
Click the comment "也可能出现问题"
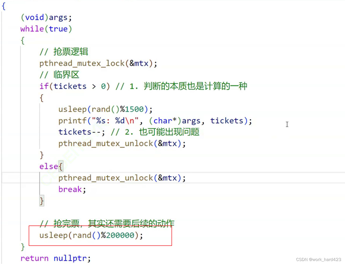[169, 132]
